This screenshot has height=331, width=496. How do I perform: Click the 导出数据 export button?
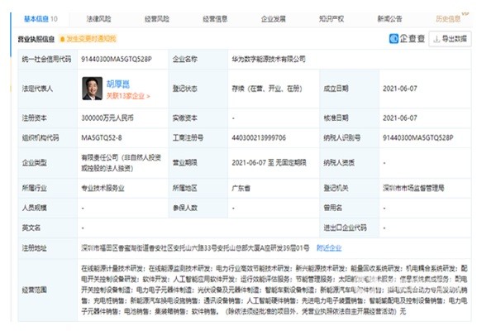click(x=451, y=39)
